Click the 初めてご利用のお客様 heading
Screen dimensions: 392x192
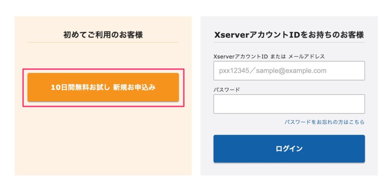pyautogui.click(x=103, y=35)
